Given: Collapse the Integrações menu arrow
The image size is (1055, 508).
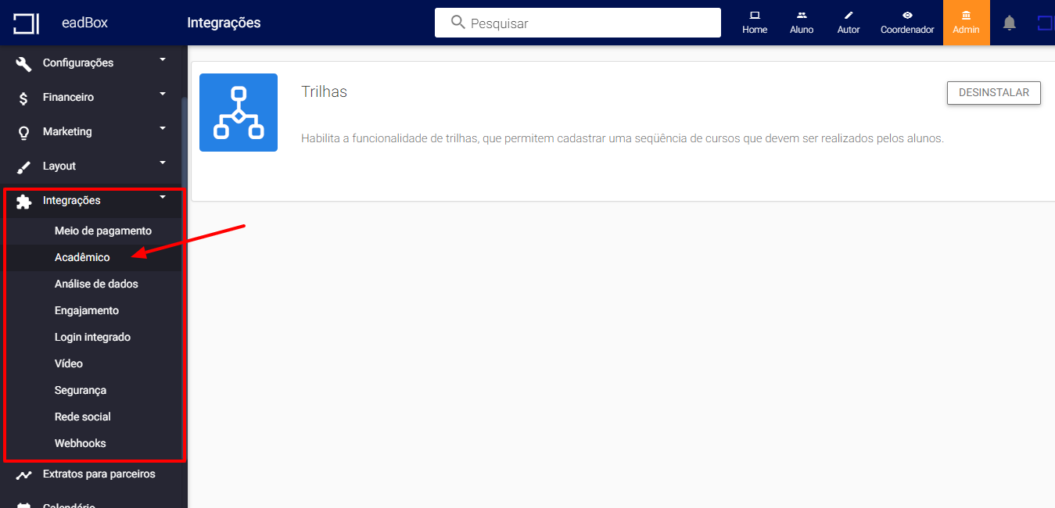Looking at the screenshot, I should 163,197.
